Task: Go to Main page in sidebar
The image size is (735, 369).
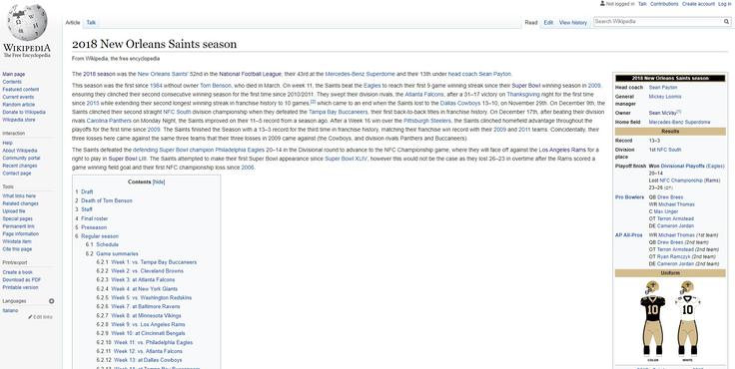Action: point(14,74)
